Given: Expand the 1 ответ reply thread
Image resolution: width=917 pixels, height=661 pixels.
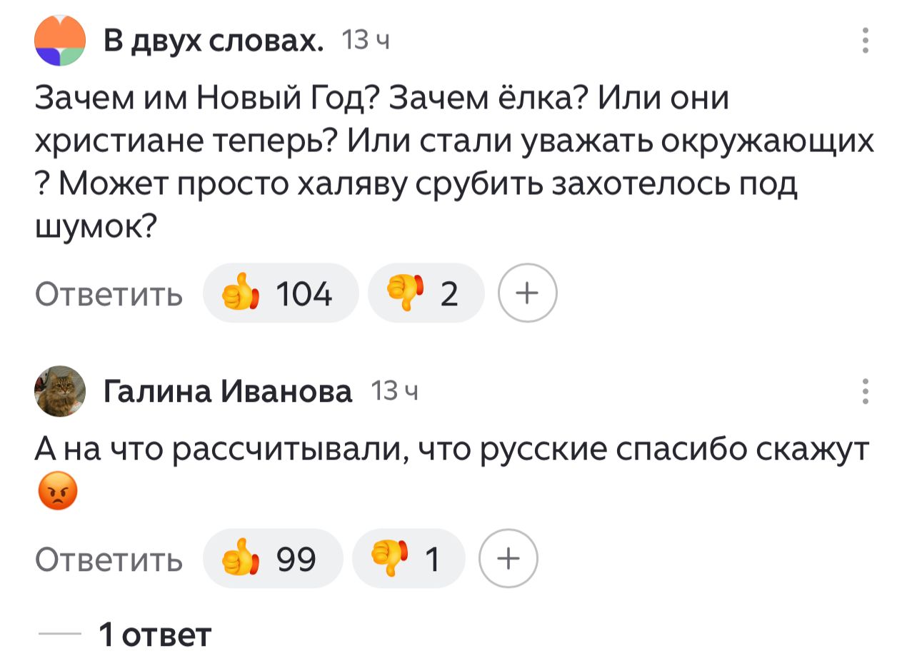Looking at the screenshot, I should coord(155,633).
